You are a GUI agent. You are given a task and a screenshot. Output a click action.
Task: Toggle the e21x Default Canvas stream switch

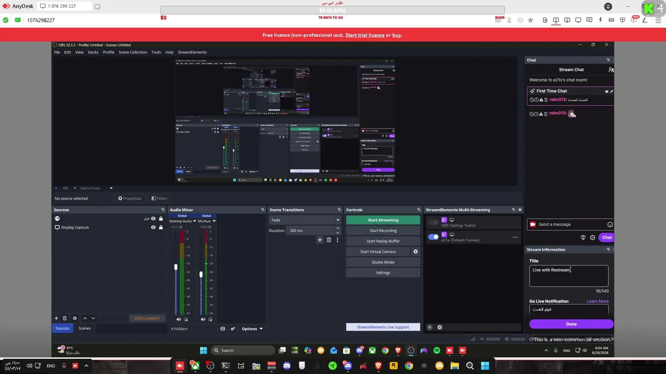click(x=433, y=237)
